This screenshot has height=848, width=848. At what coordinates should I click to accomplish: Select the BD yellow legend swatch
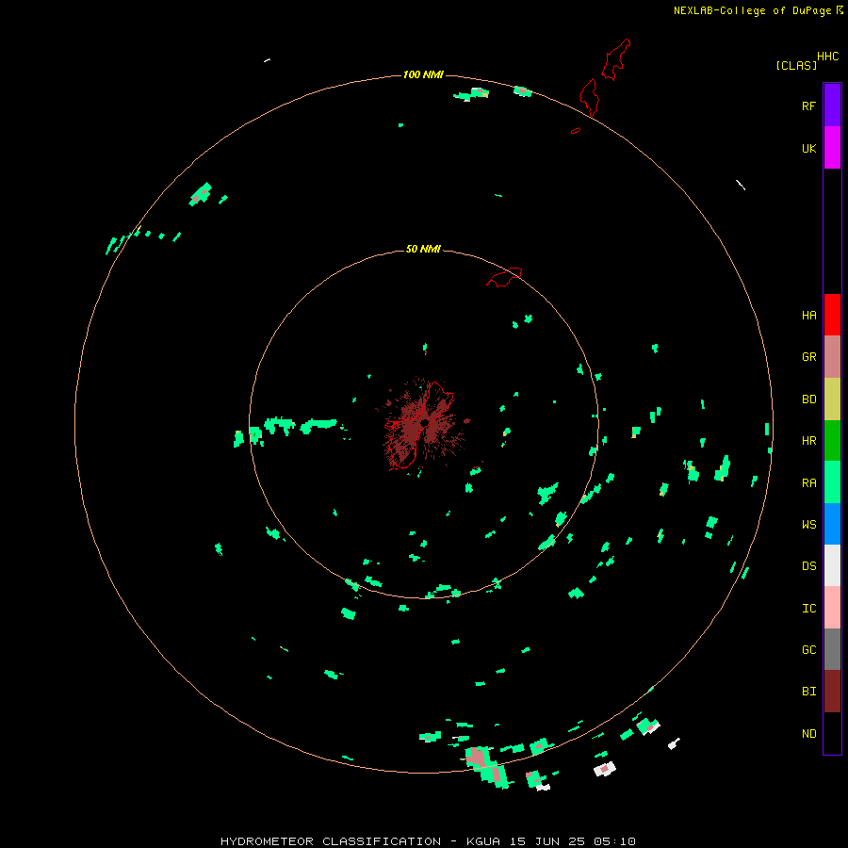pos(832,400)
